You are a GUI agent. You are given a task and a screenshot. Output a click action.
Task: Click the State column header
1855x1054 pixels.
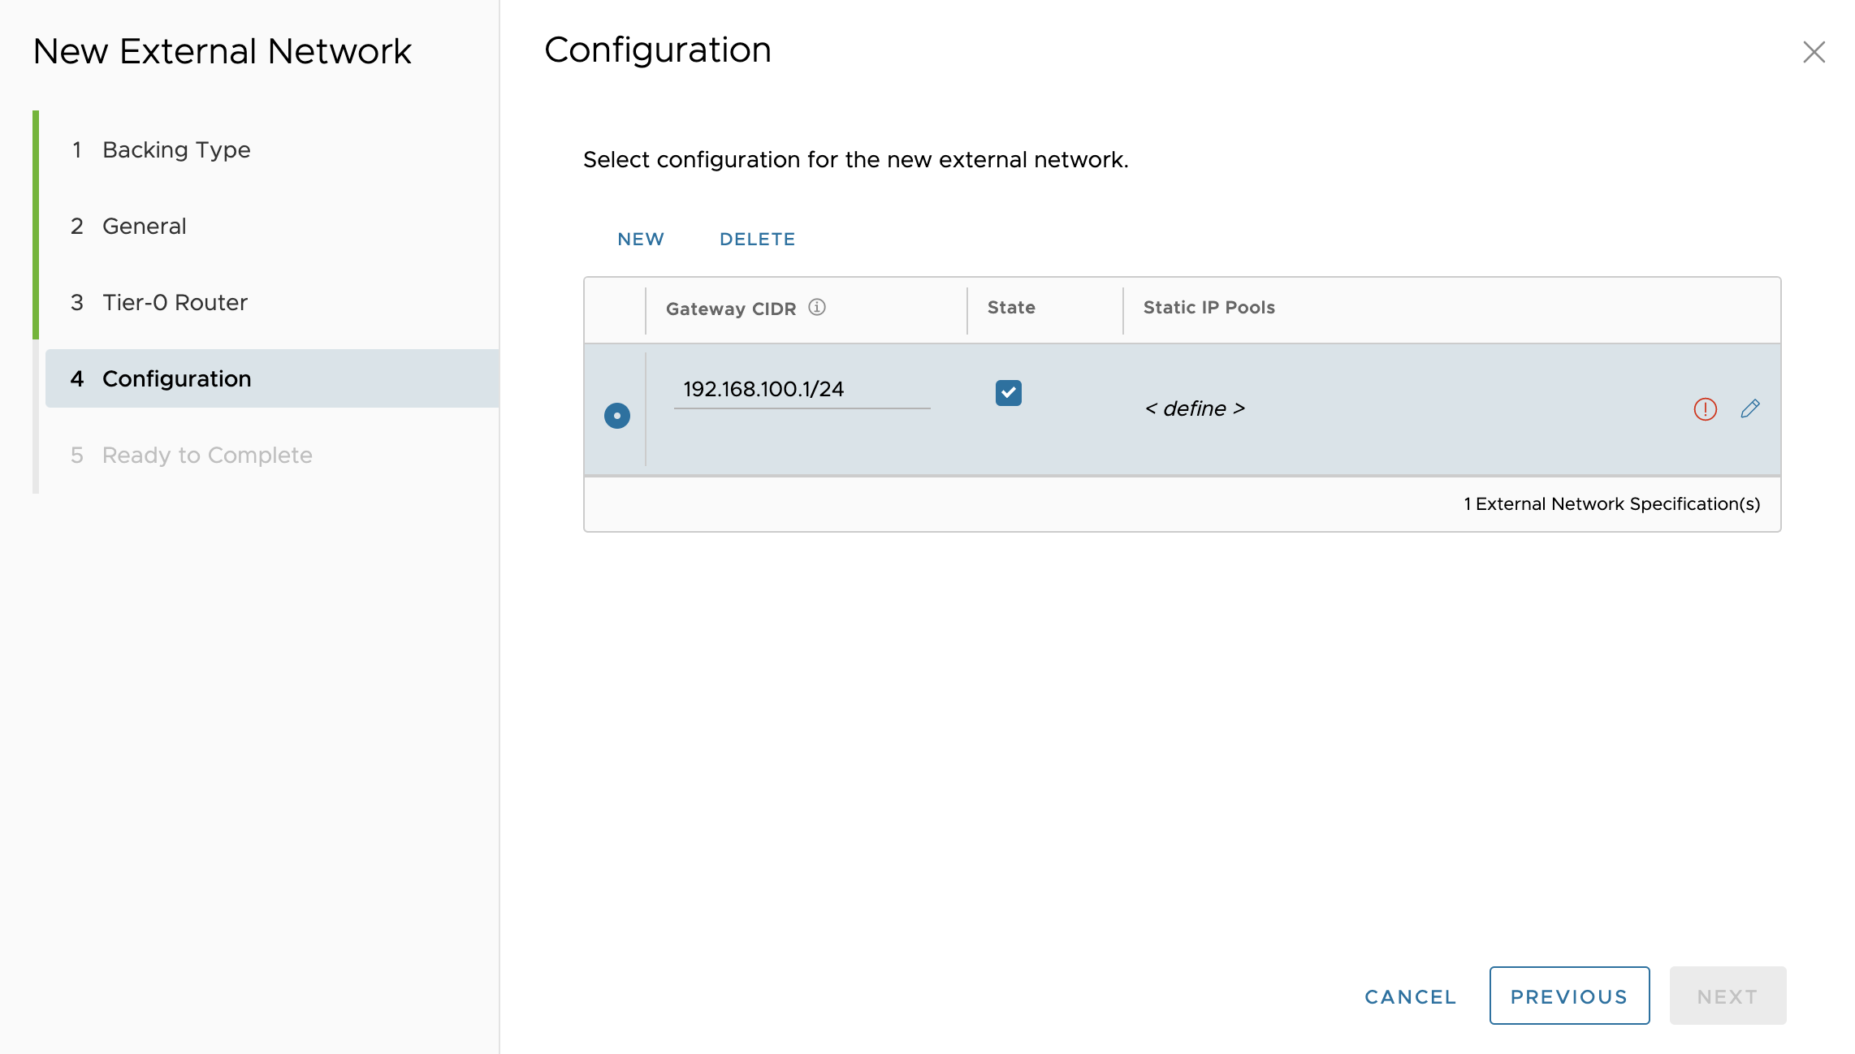click(1011, 307)
